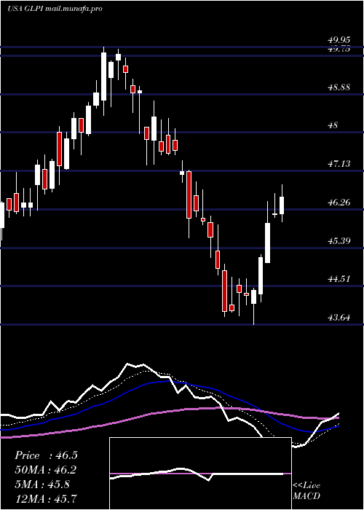Select the 48 price level label
This screenshot has height=510, width=364.
(333, 125)
